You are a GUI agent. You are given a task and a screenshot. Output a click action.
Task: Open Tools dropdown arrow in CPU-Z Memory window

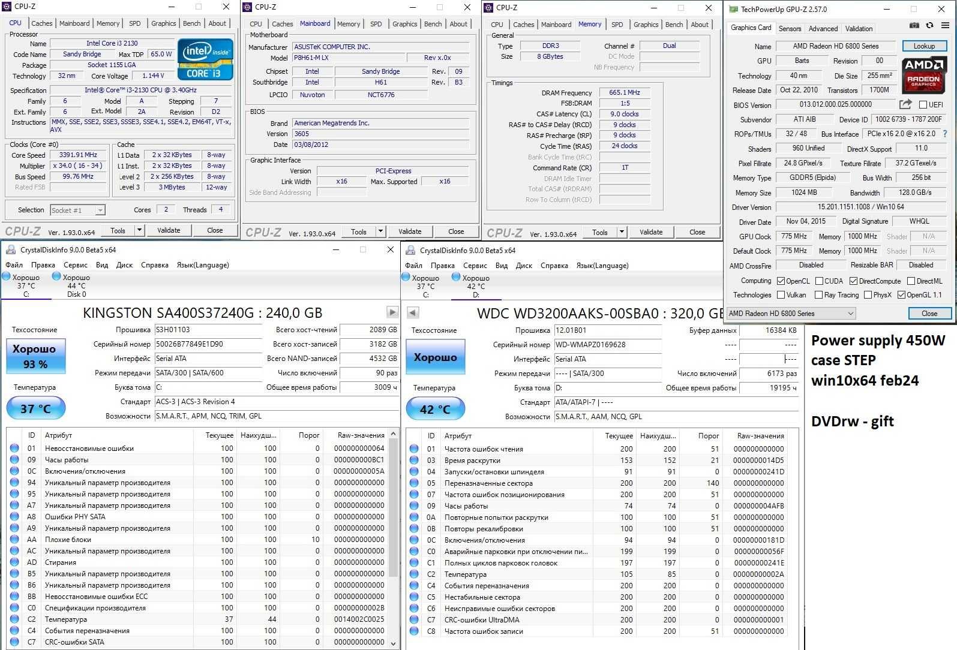pos(622,231)
